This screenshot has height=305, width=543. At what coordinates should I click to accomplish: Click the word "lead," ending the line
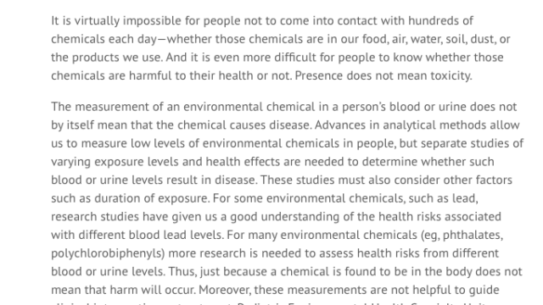pos(465,198)
